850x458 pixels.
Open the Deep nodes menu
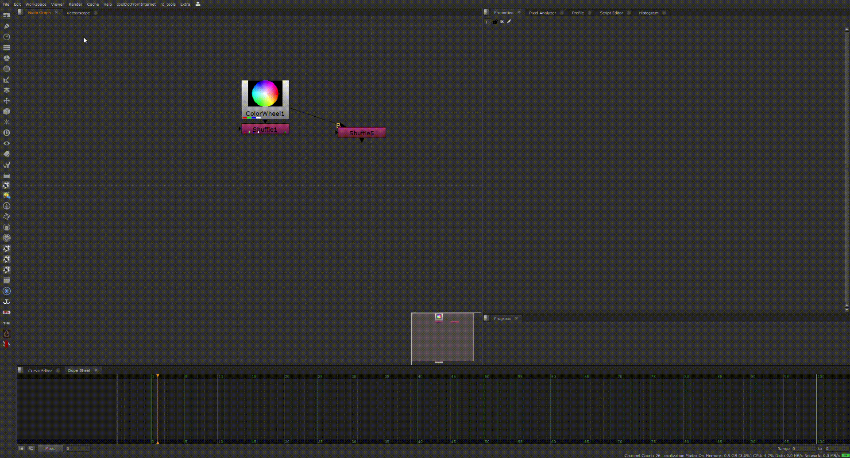tap(7, 133)
